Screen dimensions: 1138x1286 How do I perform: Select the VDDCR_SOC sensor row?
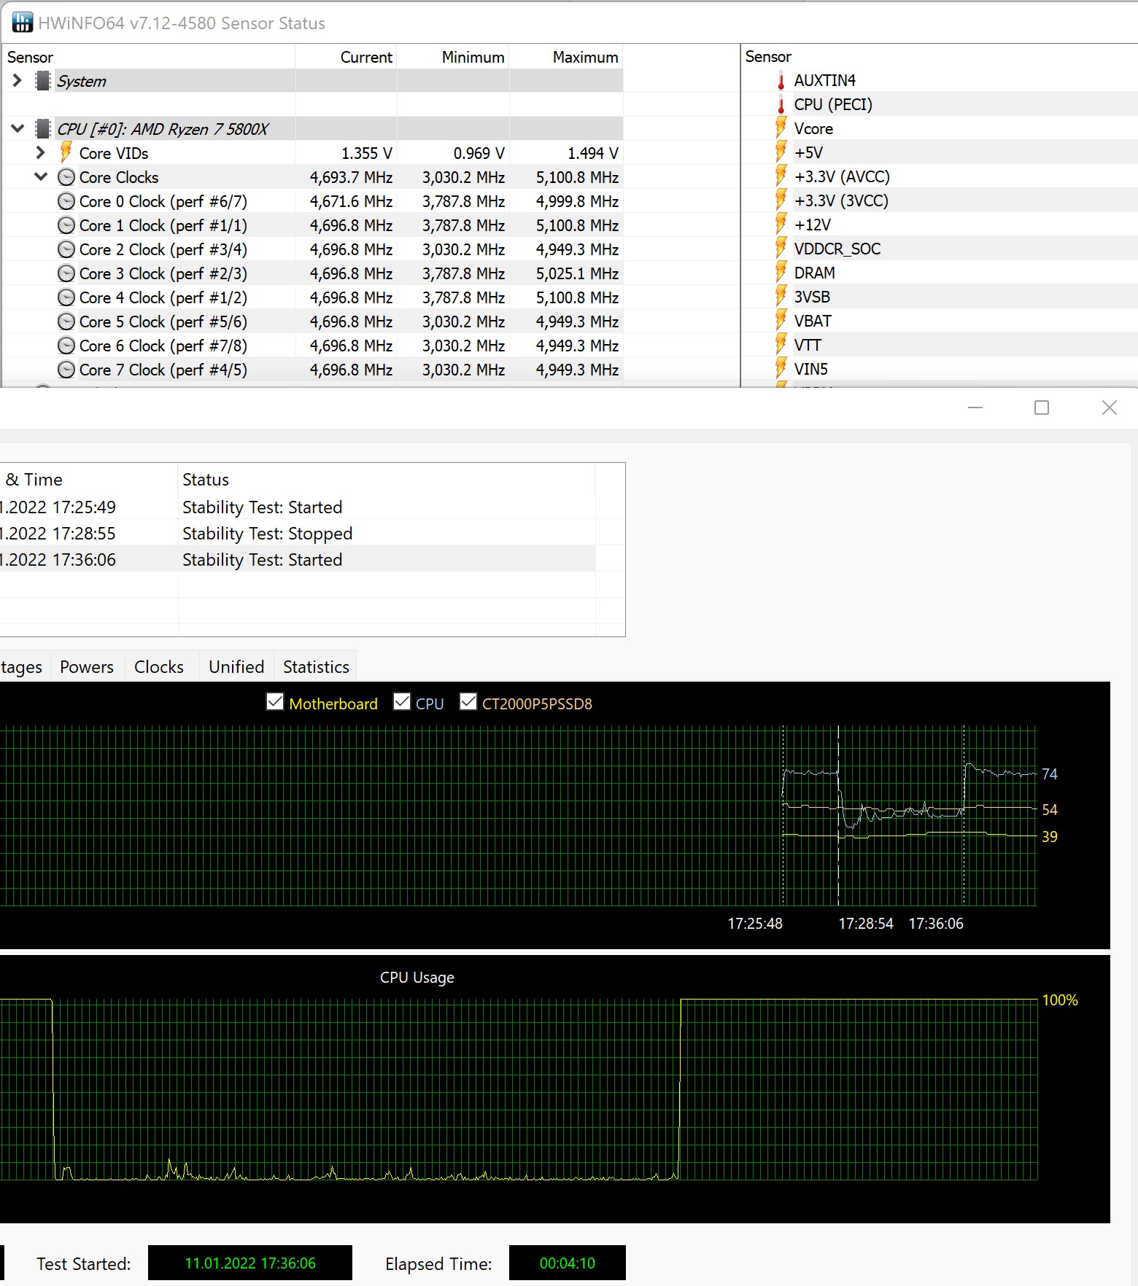[940, 249]
